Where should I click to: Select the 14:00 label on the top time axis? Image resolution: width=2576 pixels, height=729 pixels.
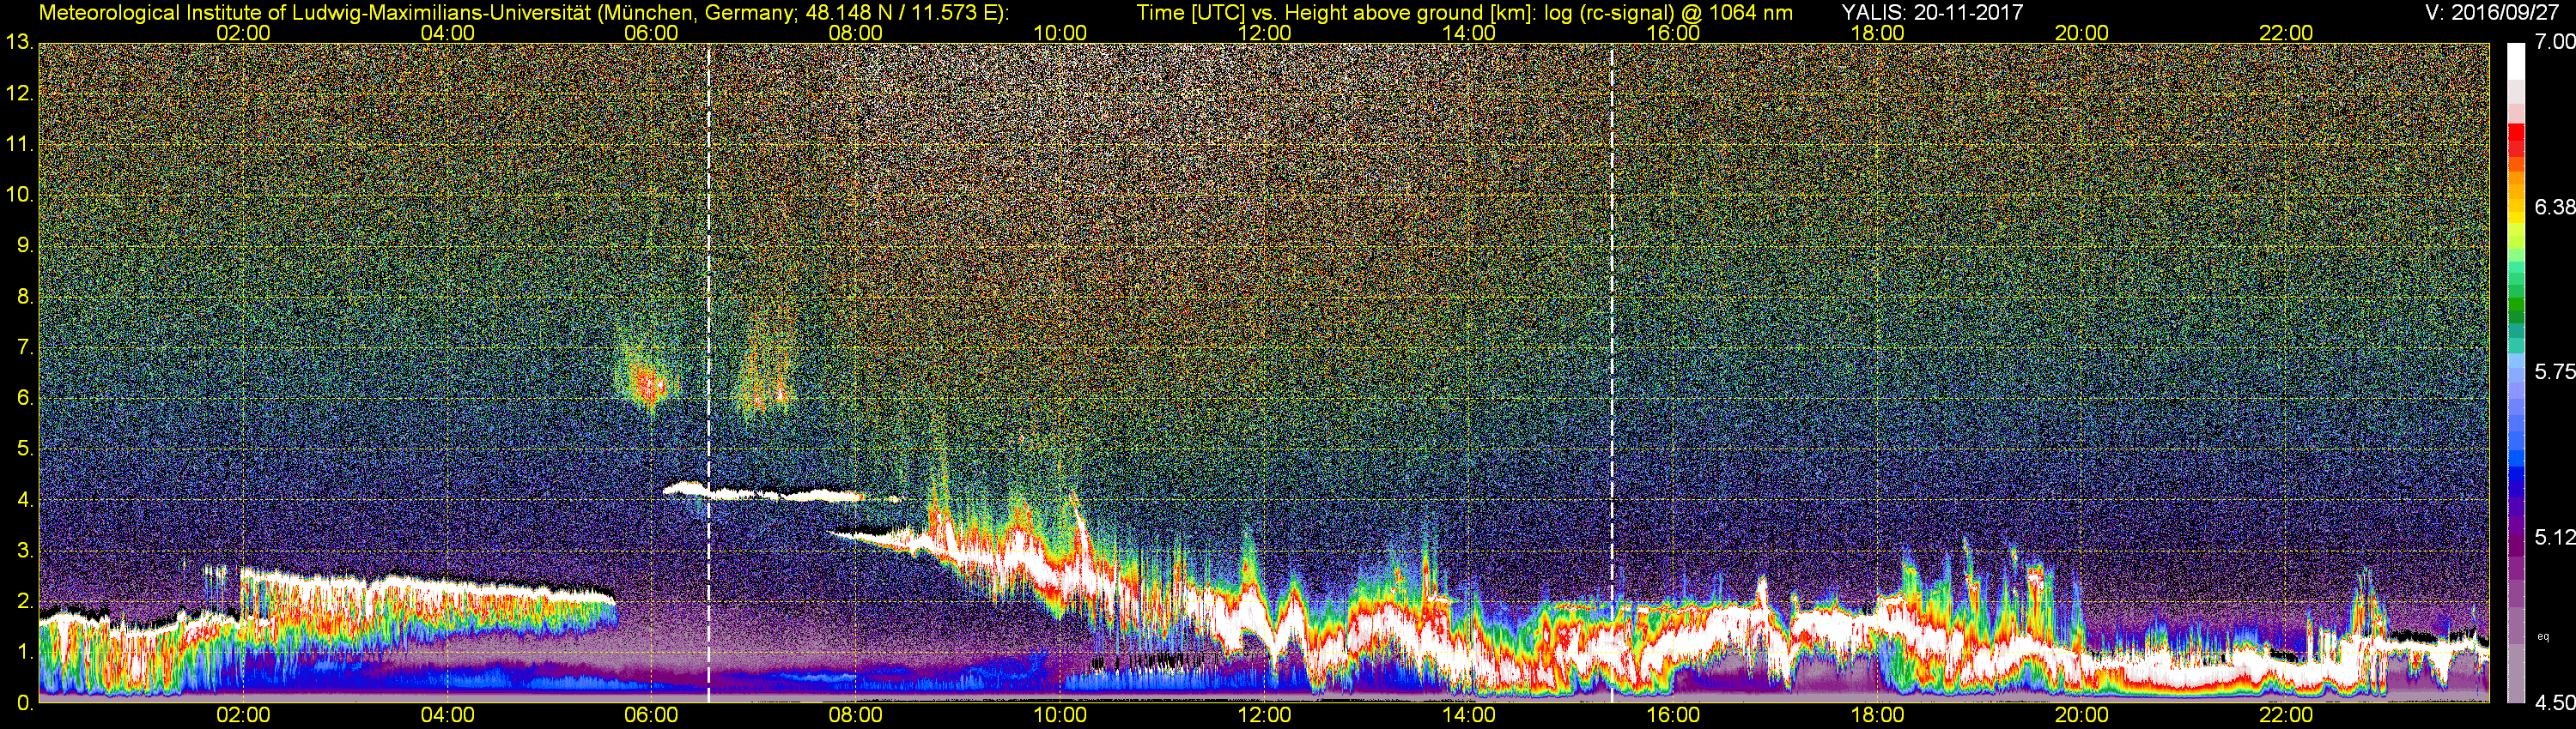pos(1469,33)
